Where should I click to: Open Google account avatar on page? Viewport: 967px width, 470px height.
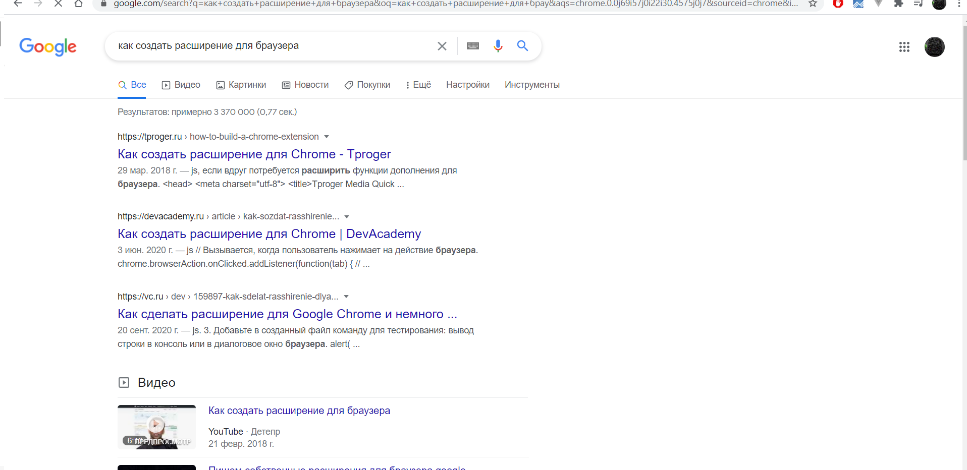tap(935, 47)
